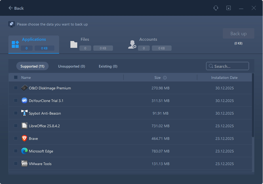Tick the LibreOffice 25.8.4.2 checkbox

16,126
